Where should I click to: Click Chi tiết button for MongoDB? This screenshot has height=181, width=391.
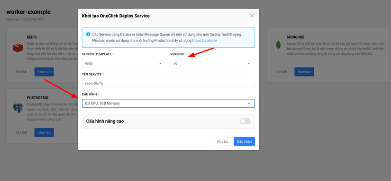pos(282,72)
